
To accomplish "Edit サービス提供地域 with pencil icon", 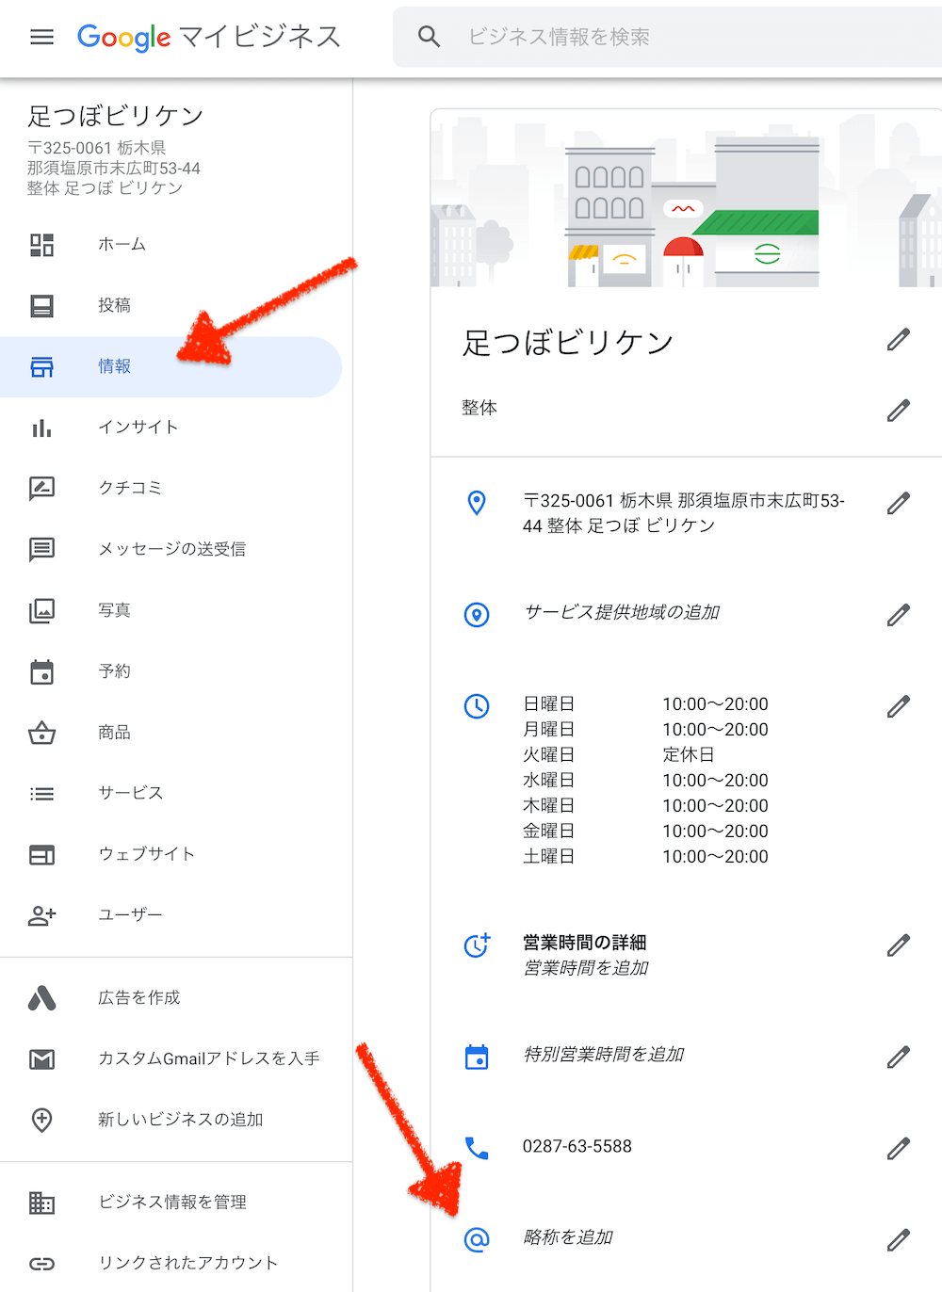I will (899, 615).
